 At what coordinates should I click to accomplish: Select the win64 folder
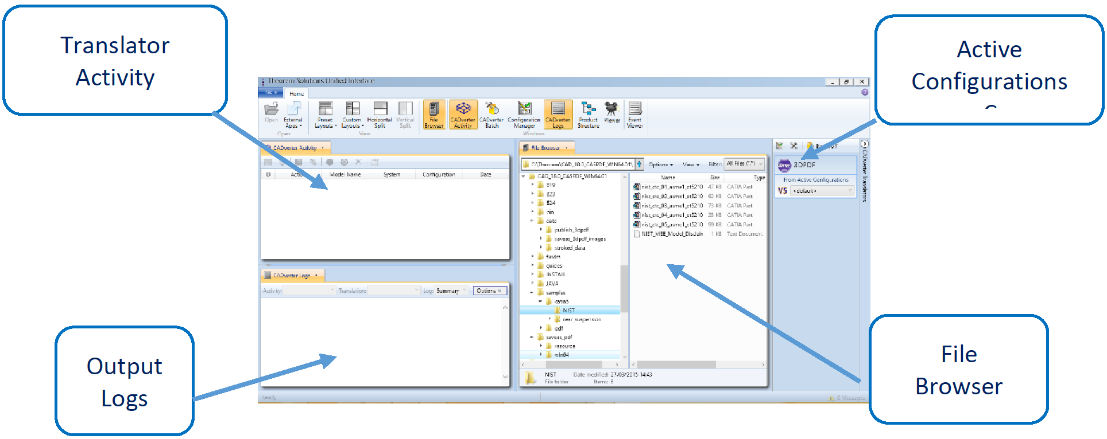pyautogui.click(x=558, y=355)
